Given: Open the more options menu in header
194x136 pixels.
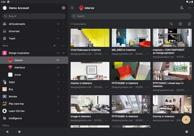Looking at the screenshot, I should (189, 8).
